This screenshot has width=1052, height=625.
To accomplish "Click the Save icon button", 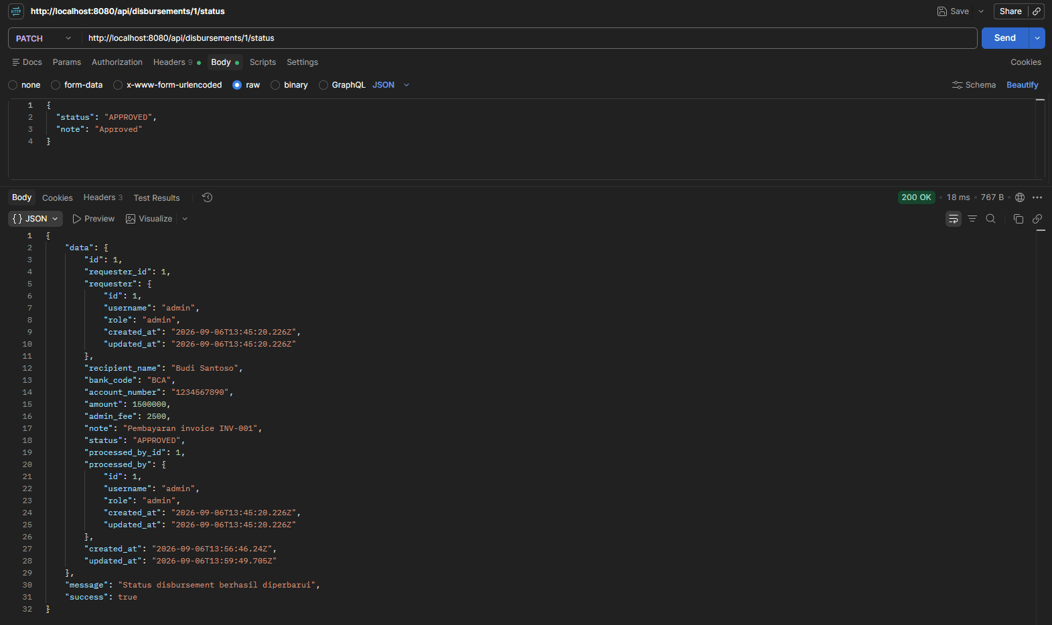I will (953, 11).
